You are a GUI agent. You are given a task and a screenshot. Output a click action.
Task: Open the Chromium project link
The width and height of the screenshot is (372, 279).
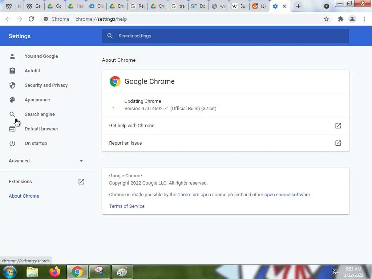pos(188,195)
